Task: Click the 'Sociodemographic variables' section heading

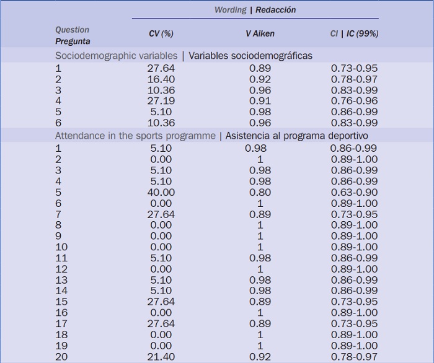Action: tap(116, 56)
